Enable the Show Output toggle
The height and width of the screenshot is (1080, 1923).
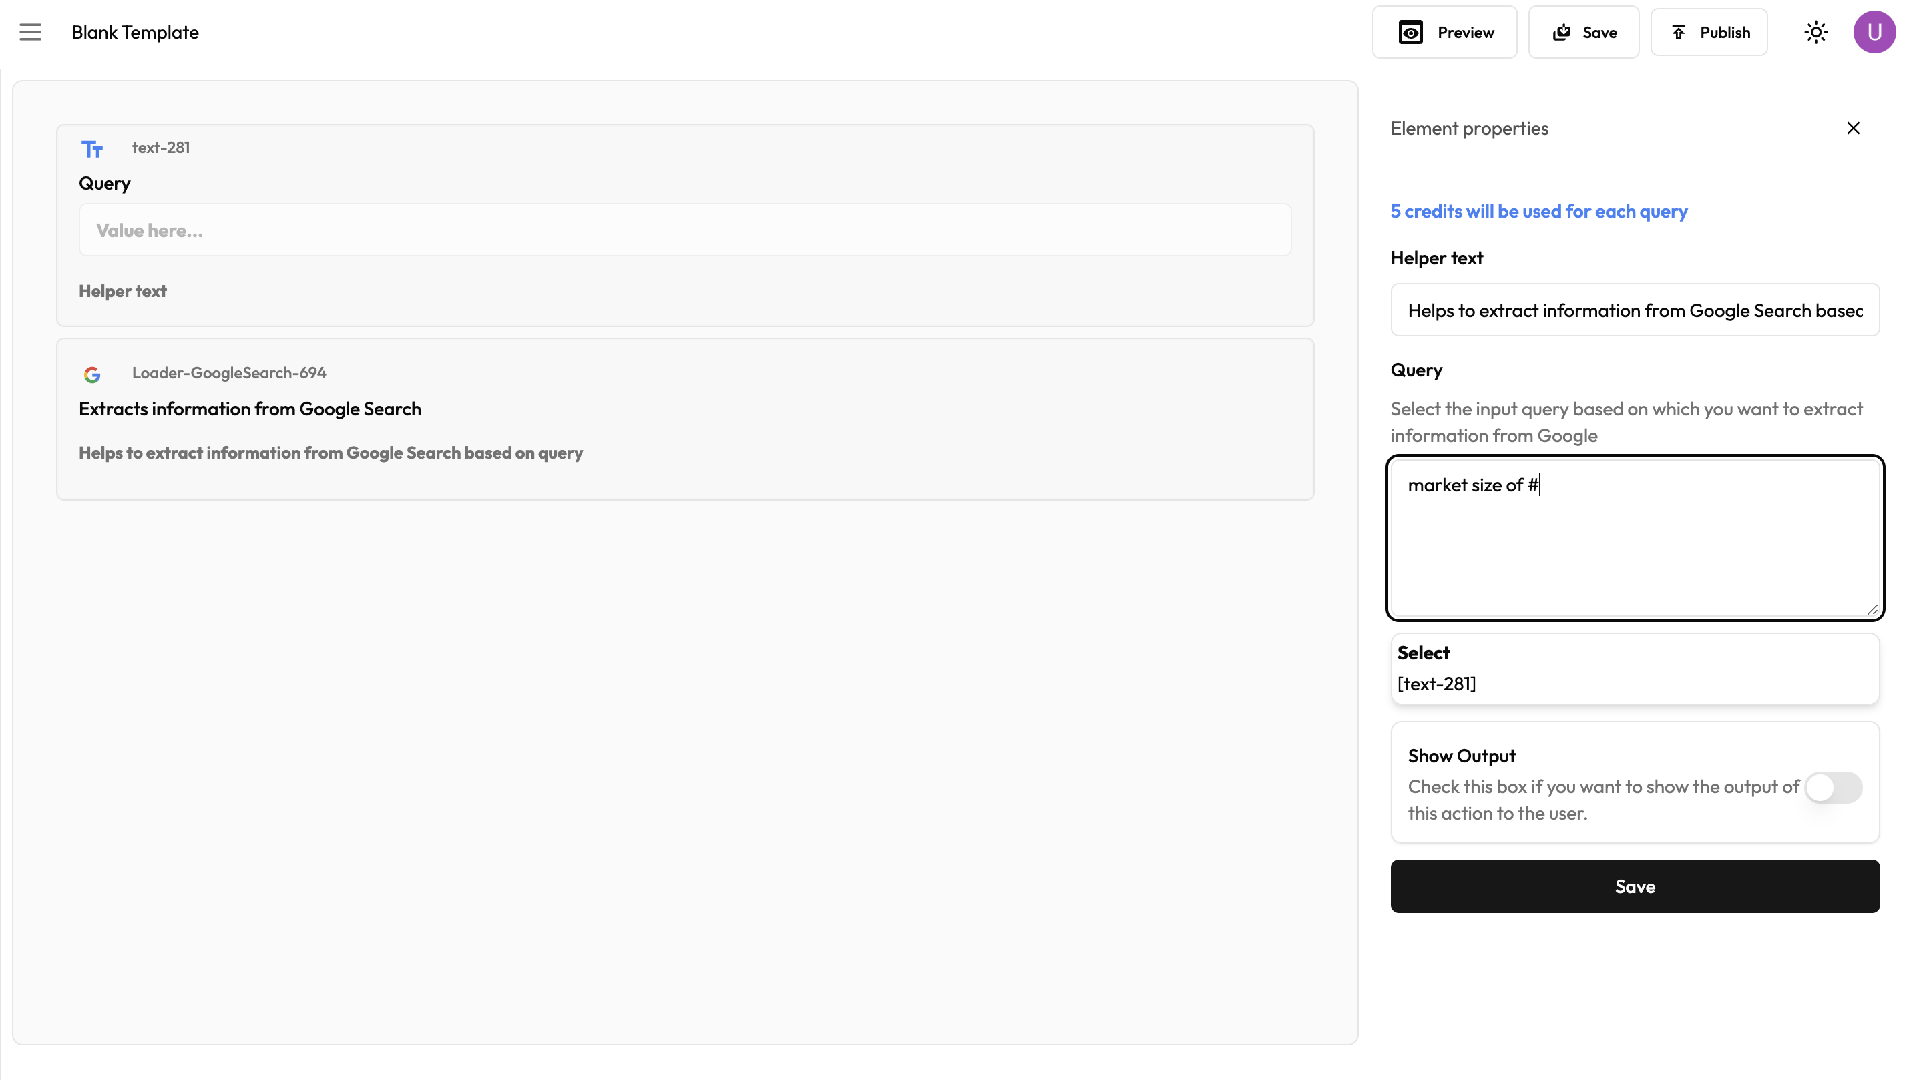point(1833,788)
